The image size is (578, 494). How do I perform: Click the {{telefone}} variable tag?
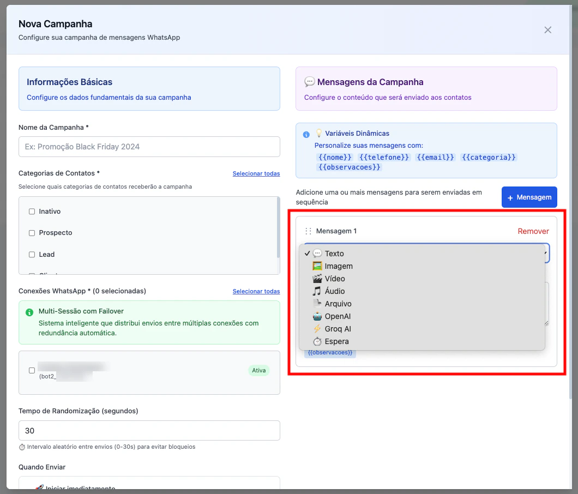(x=384, y=158)
